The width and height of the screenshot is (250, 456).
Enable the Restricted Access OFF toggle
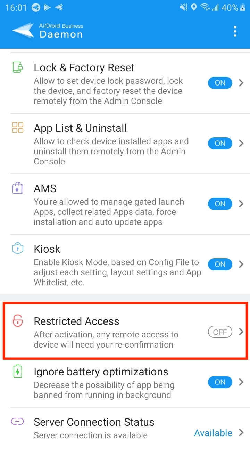point(220,332)
